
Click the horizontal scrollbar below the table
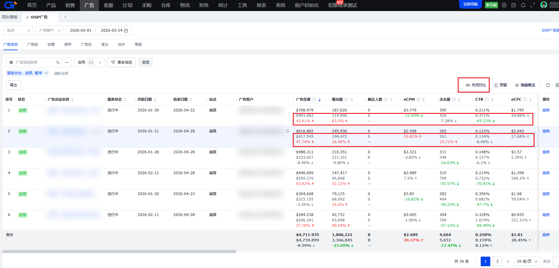pyautogui.click(x=119, y=252)
